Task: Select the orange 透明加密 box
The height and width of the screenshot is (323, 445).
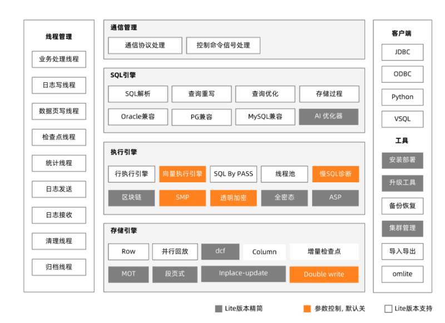Action: click(x=233, y=197)
